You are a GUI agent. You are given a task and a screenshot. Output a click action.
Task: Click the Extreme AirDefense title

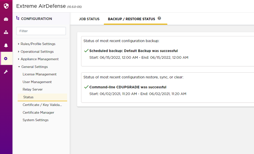click(x=41, y=6)
